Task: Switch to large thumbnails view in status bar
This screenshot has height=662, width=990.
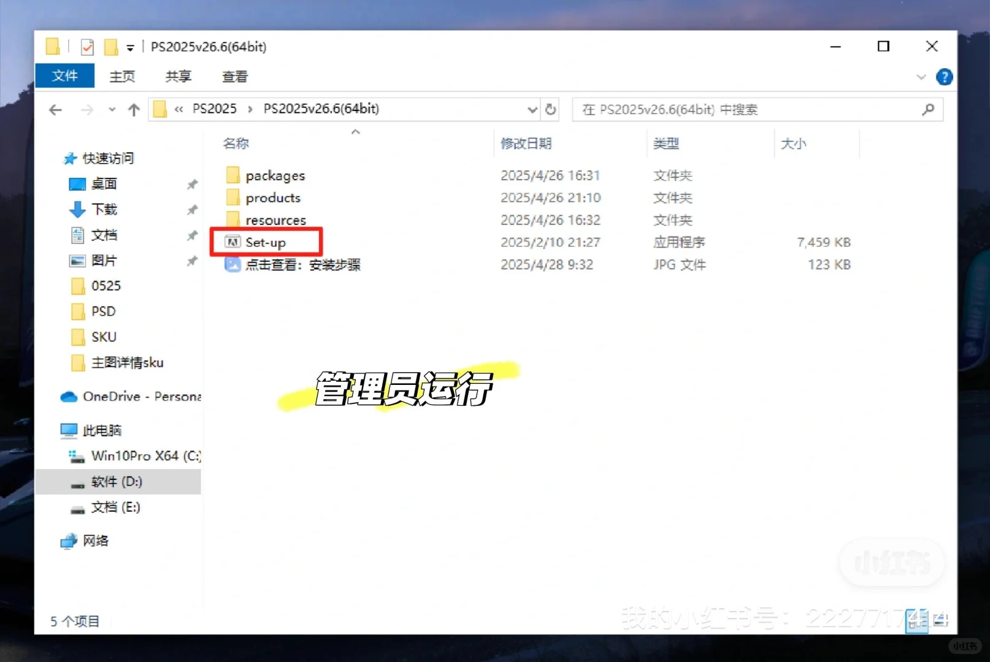Action: (x=942, y=621)
